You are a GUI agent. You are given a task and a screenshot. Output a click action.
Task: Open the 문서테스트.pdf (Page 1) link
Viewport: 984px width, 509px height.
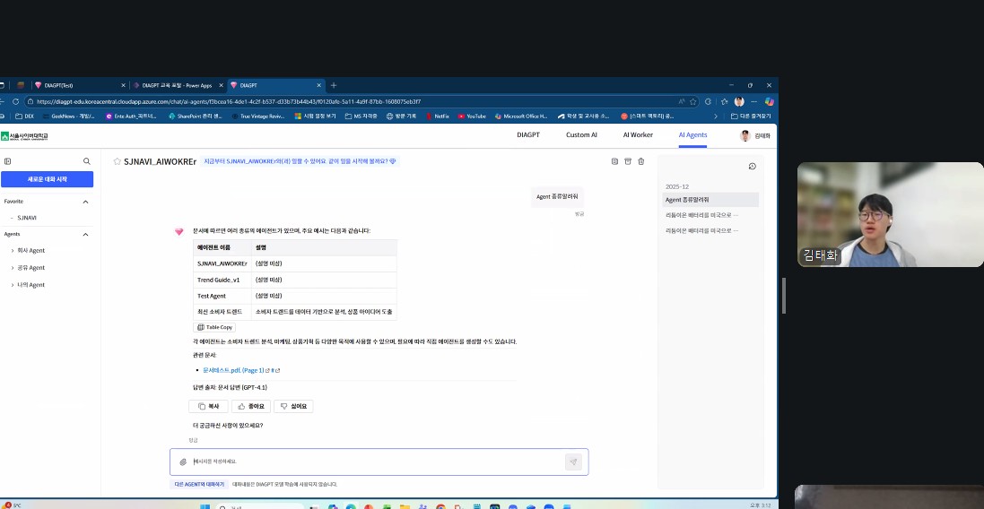233,370
